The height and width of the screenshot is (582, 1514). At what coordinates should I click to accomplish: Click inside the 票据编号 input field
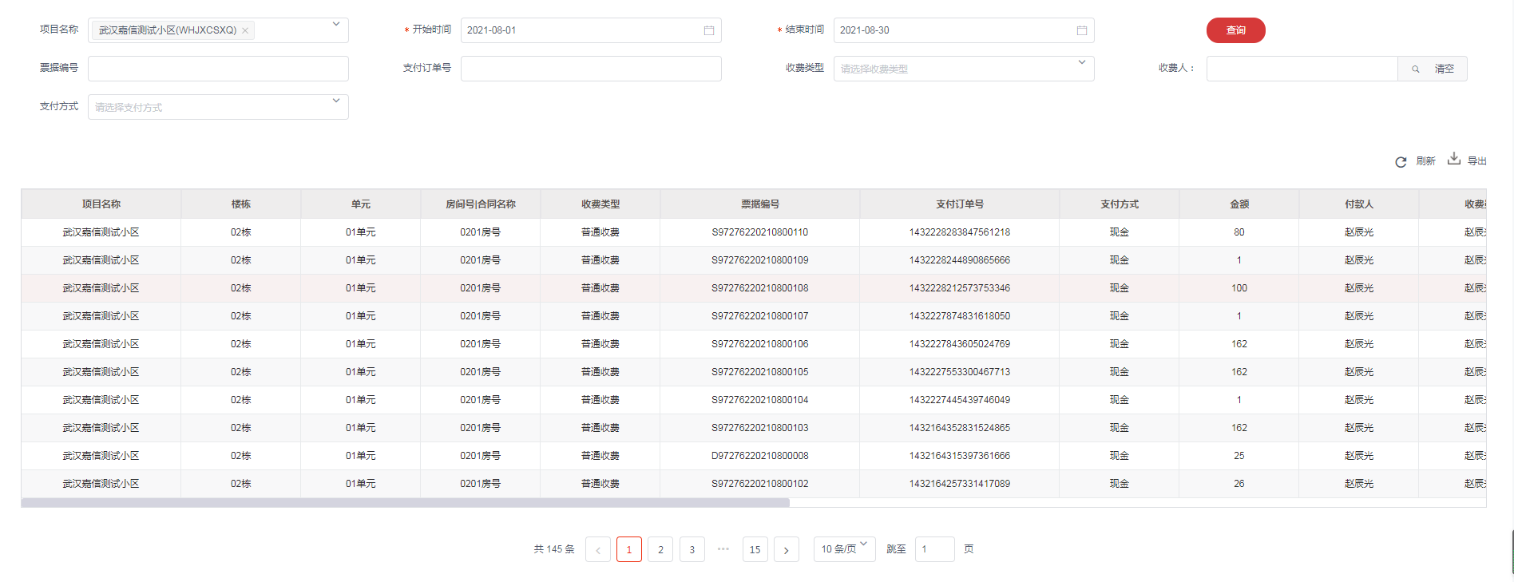pyautogui.click(x=218, y=69)
